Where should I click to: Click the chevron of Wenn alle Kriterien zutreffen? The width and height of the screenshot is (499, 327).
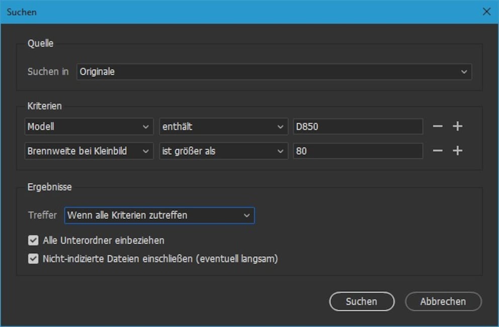[246, 215]
